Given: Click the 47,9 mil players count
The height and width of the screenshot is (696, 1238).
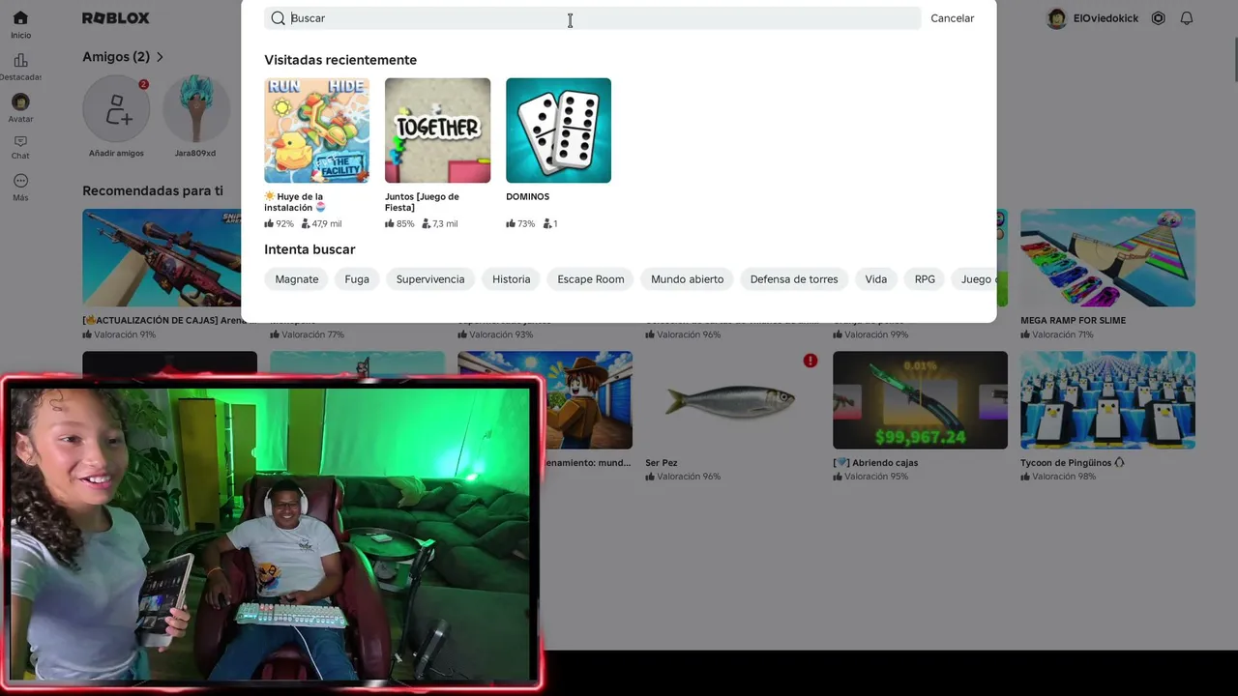Looking at the screenshot, I should (321, 223).
